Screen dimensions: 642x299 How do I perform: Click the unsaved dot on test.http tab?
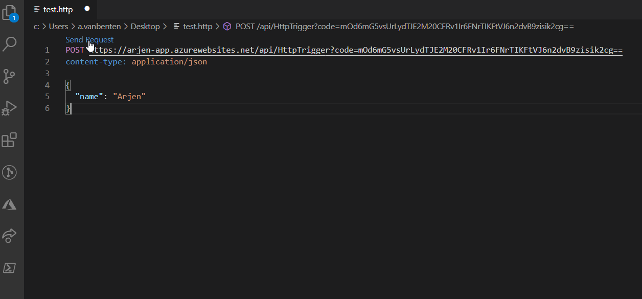click(x=87, y=9)
